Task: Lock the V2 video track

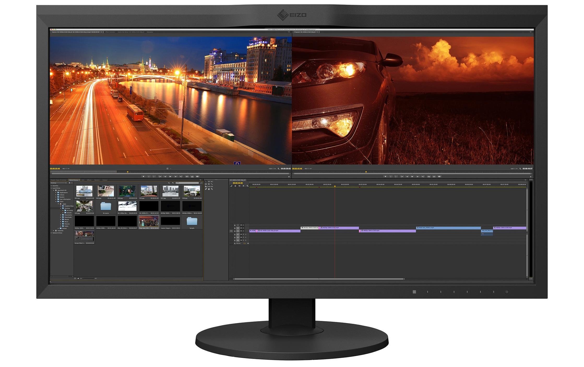Action: tap(235, 228)
